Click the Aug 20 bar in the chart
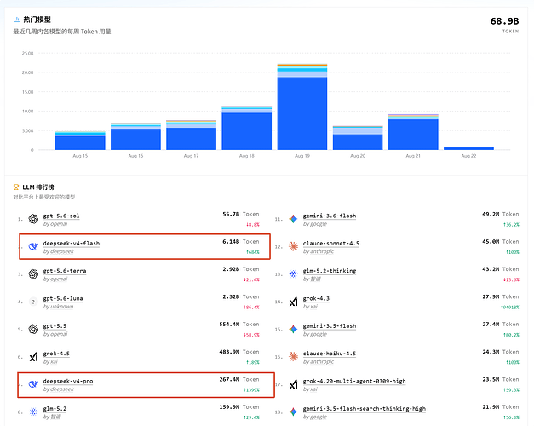 [358, 138]
